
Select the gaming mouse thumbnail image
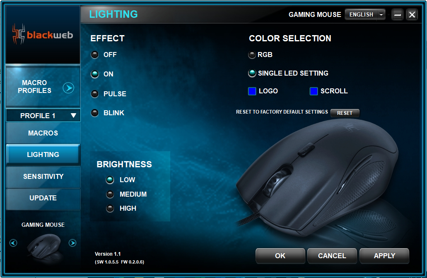(44, 246)
